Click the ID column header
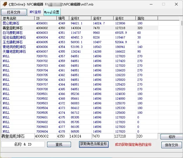This screenshot has width=183, height=158. point(46,18)
